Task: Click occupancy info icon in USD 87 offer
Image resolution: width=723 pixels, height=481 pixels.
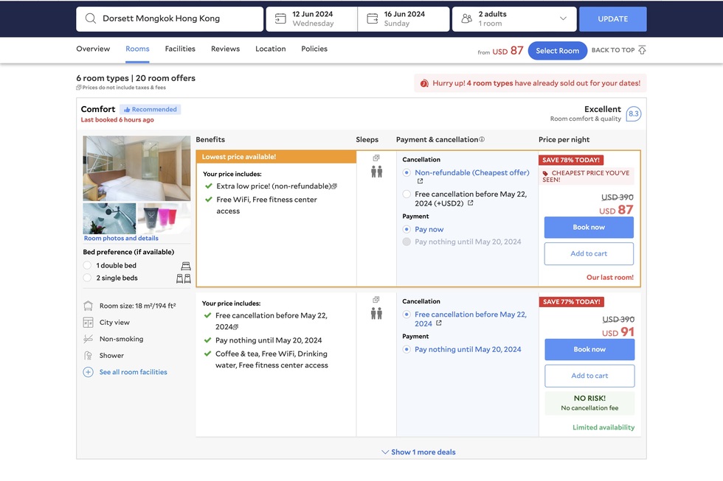Action: [x=376, y=158]
